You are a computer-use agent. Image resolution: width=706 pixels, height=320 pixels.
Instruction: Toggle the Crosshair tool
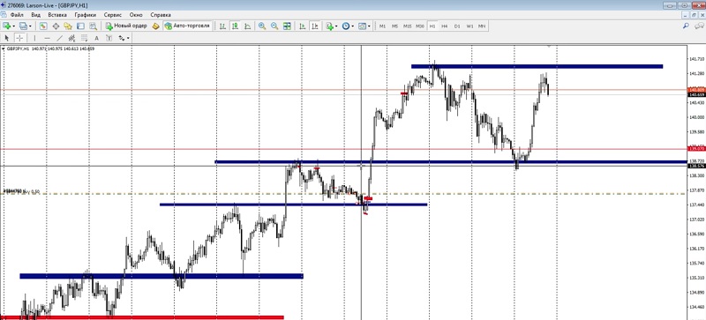tap(19, 38)
